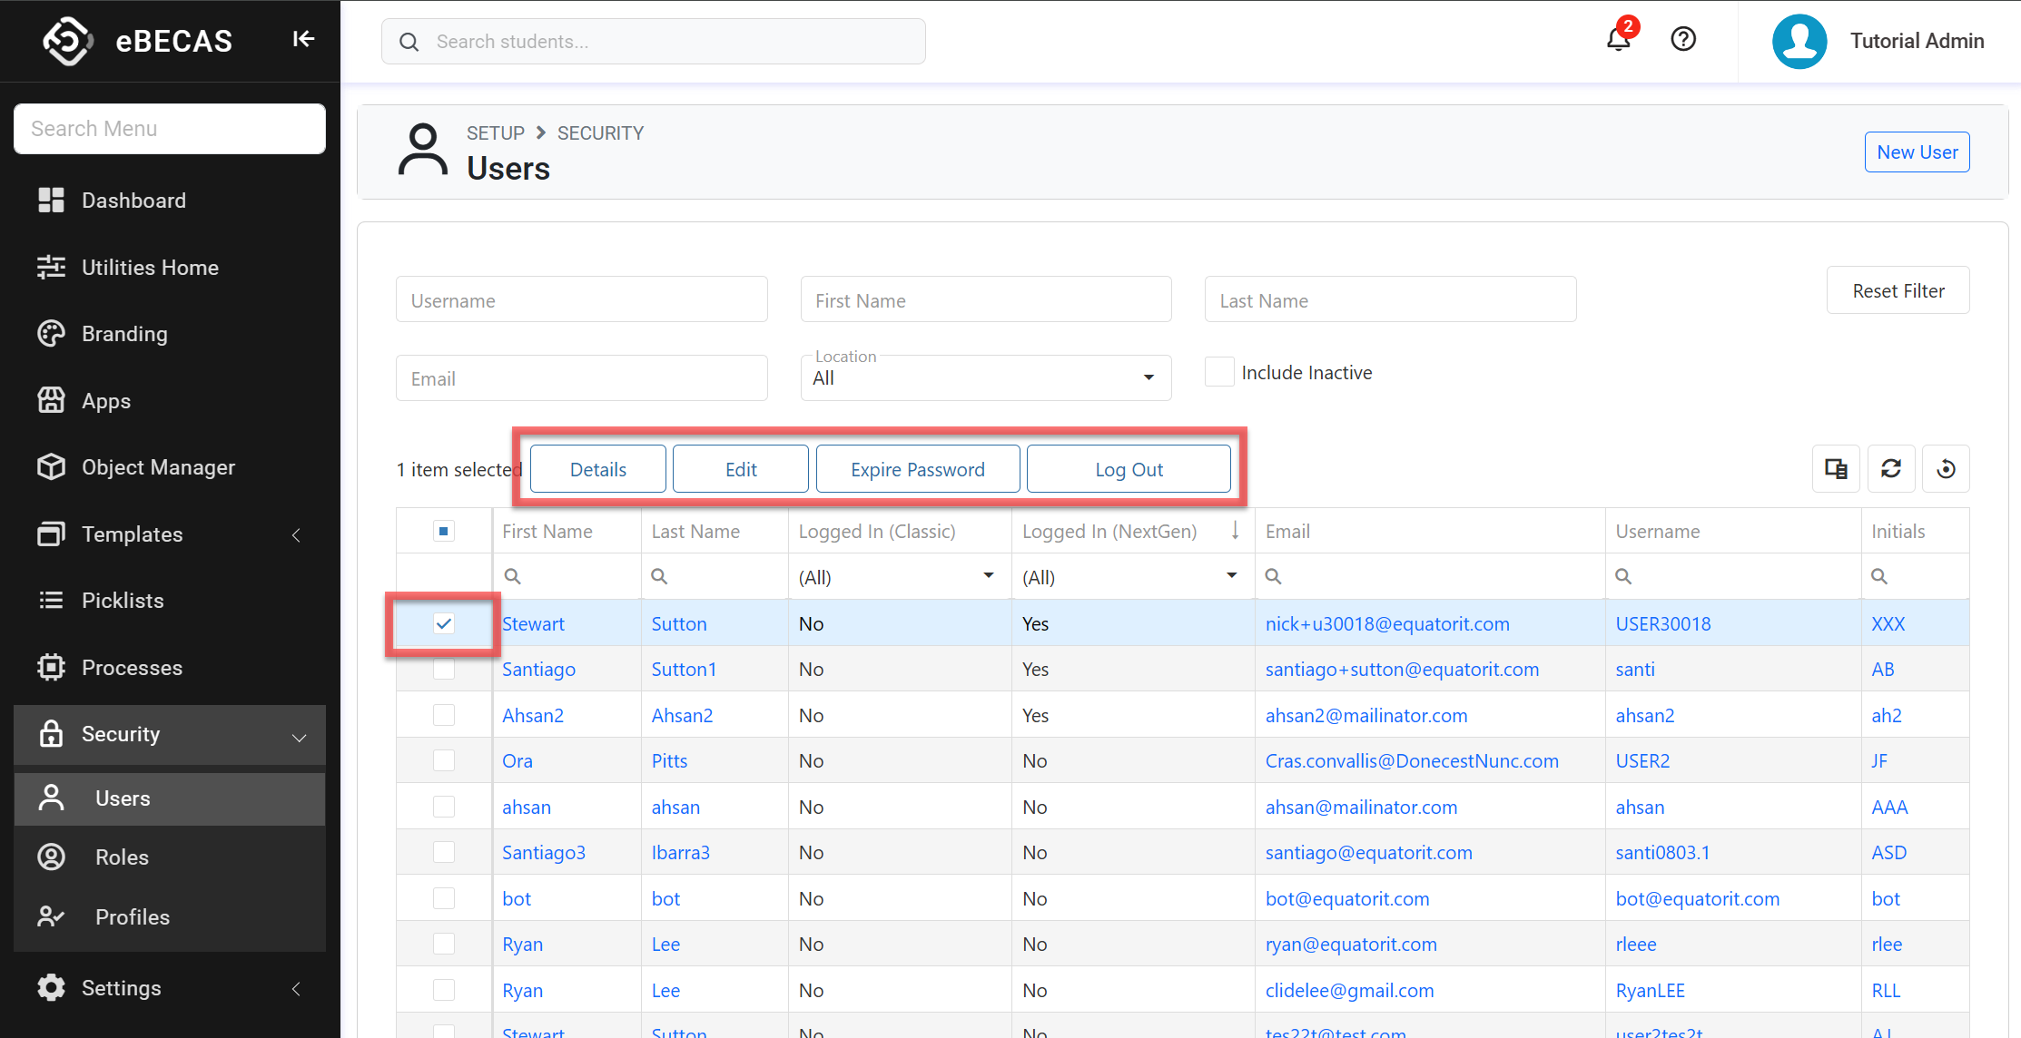Viewport: 2021px width, 1038px height.
Task: Open the Roles menu item
Action: tap(122, 857)
